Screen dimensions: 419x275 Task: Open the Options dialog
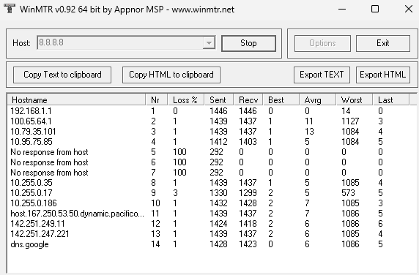click(322, 43)
